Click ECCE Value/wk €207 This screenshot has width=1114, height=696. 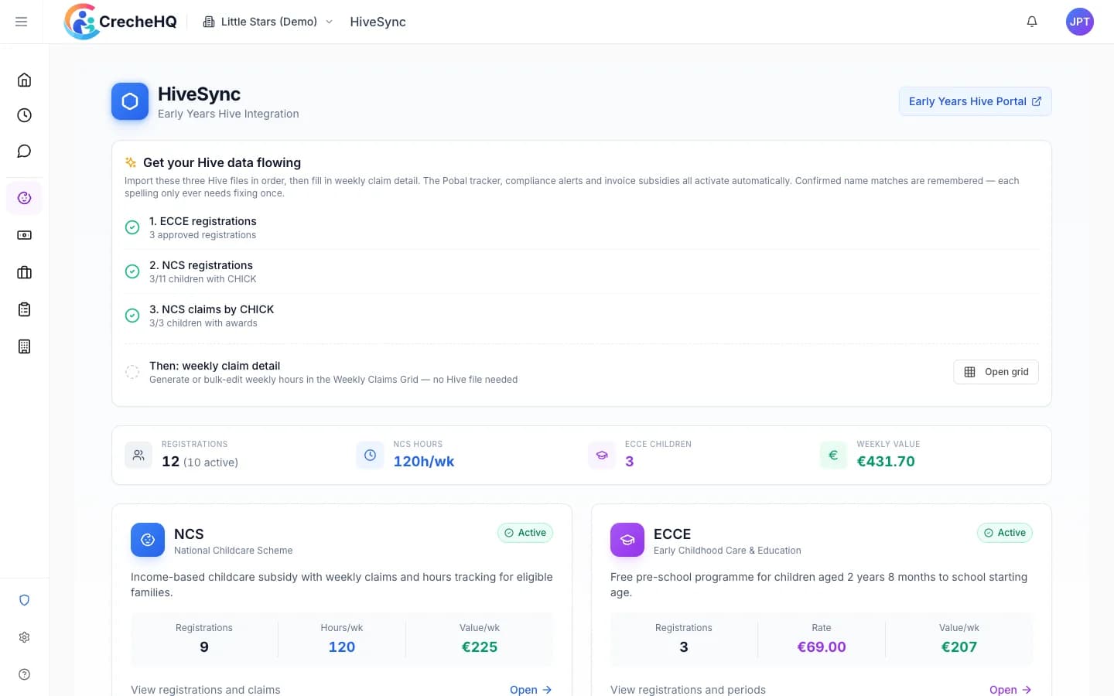[959, 647]
